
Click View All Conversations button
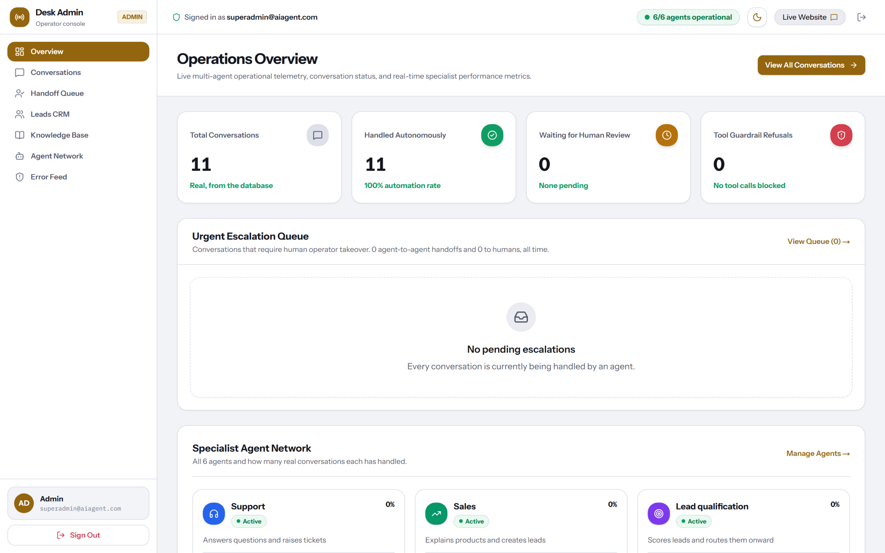click(811, 65)
